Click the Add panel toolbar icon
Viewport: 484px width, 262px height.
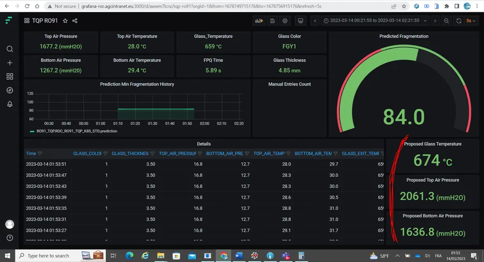pos(259,20)
